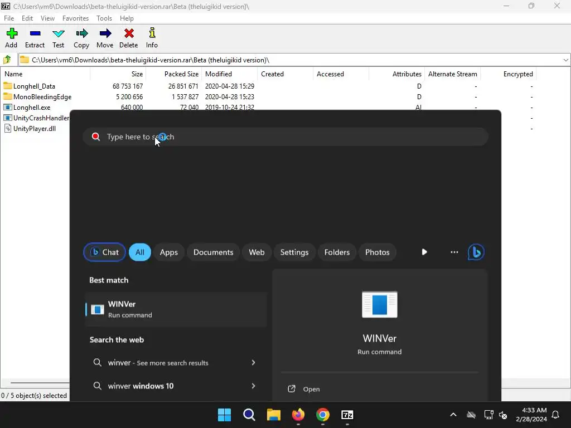Image resolution: width=571 pixels, height=428 pixels.
Task: Click the Copy toolbar icon
Action: pos(81,33)
